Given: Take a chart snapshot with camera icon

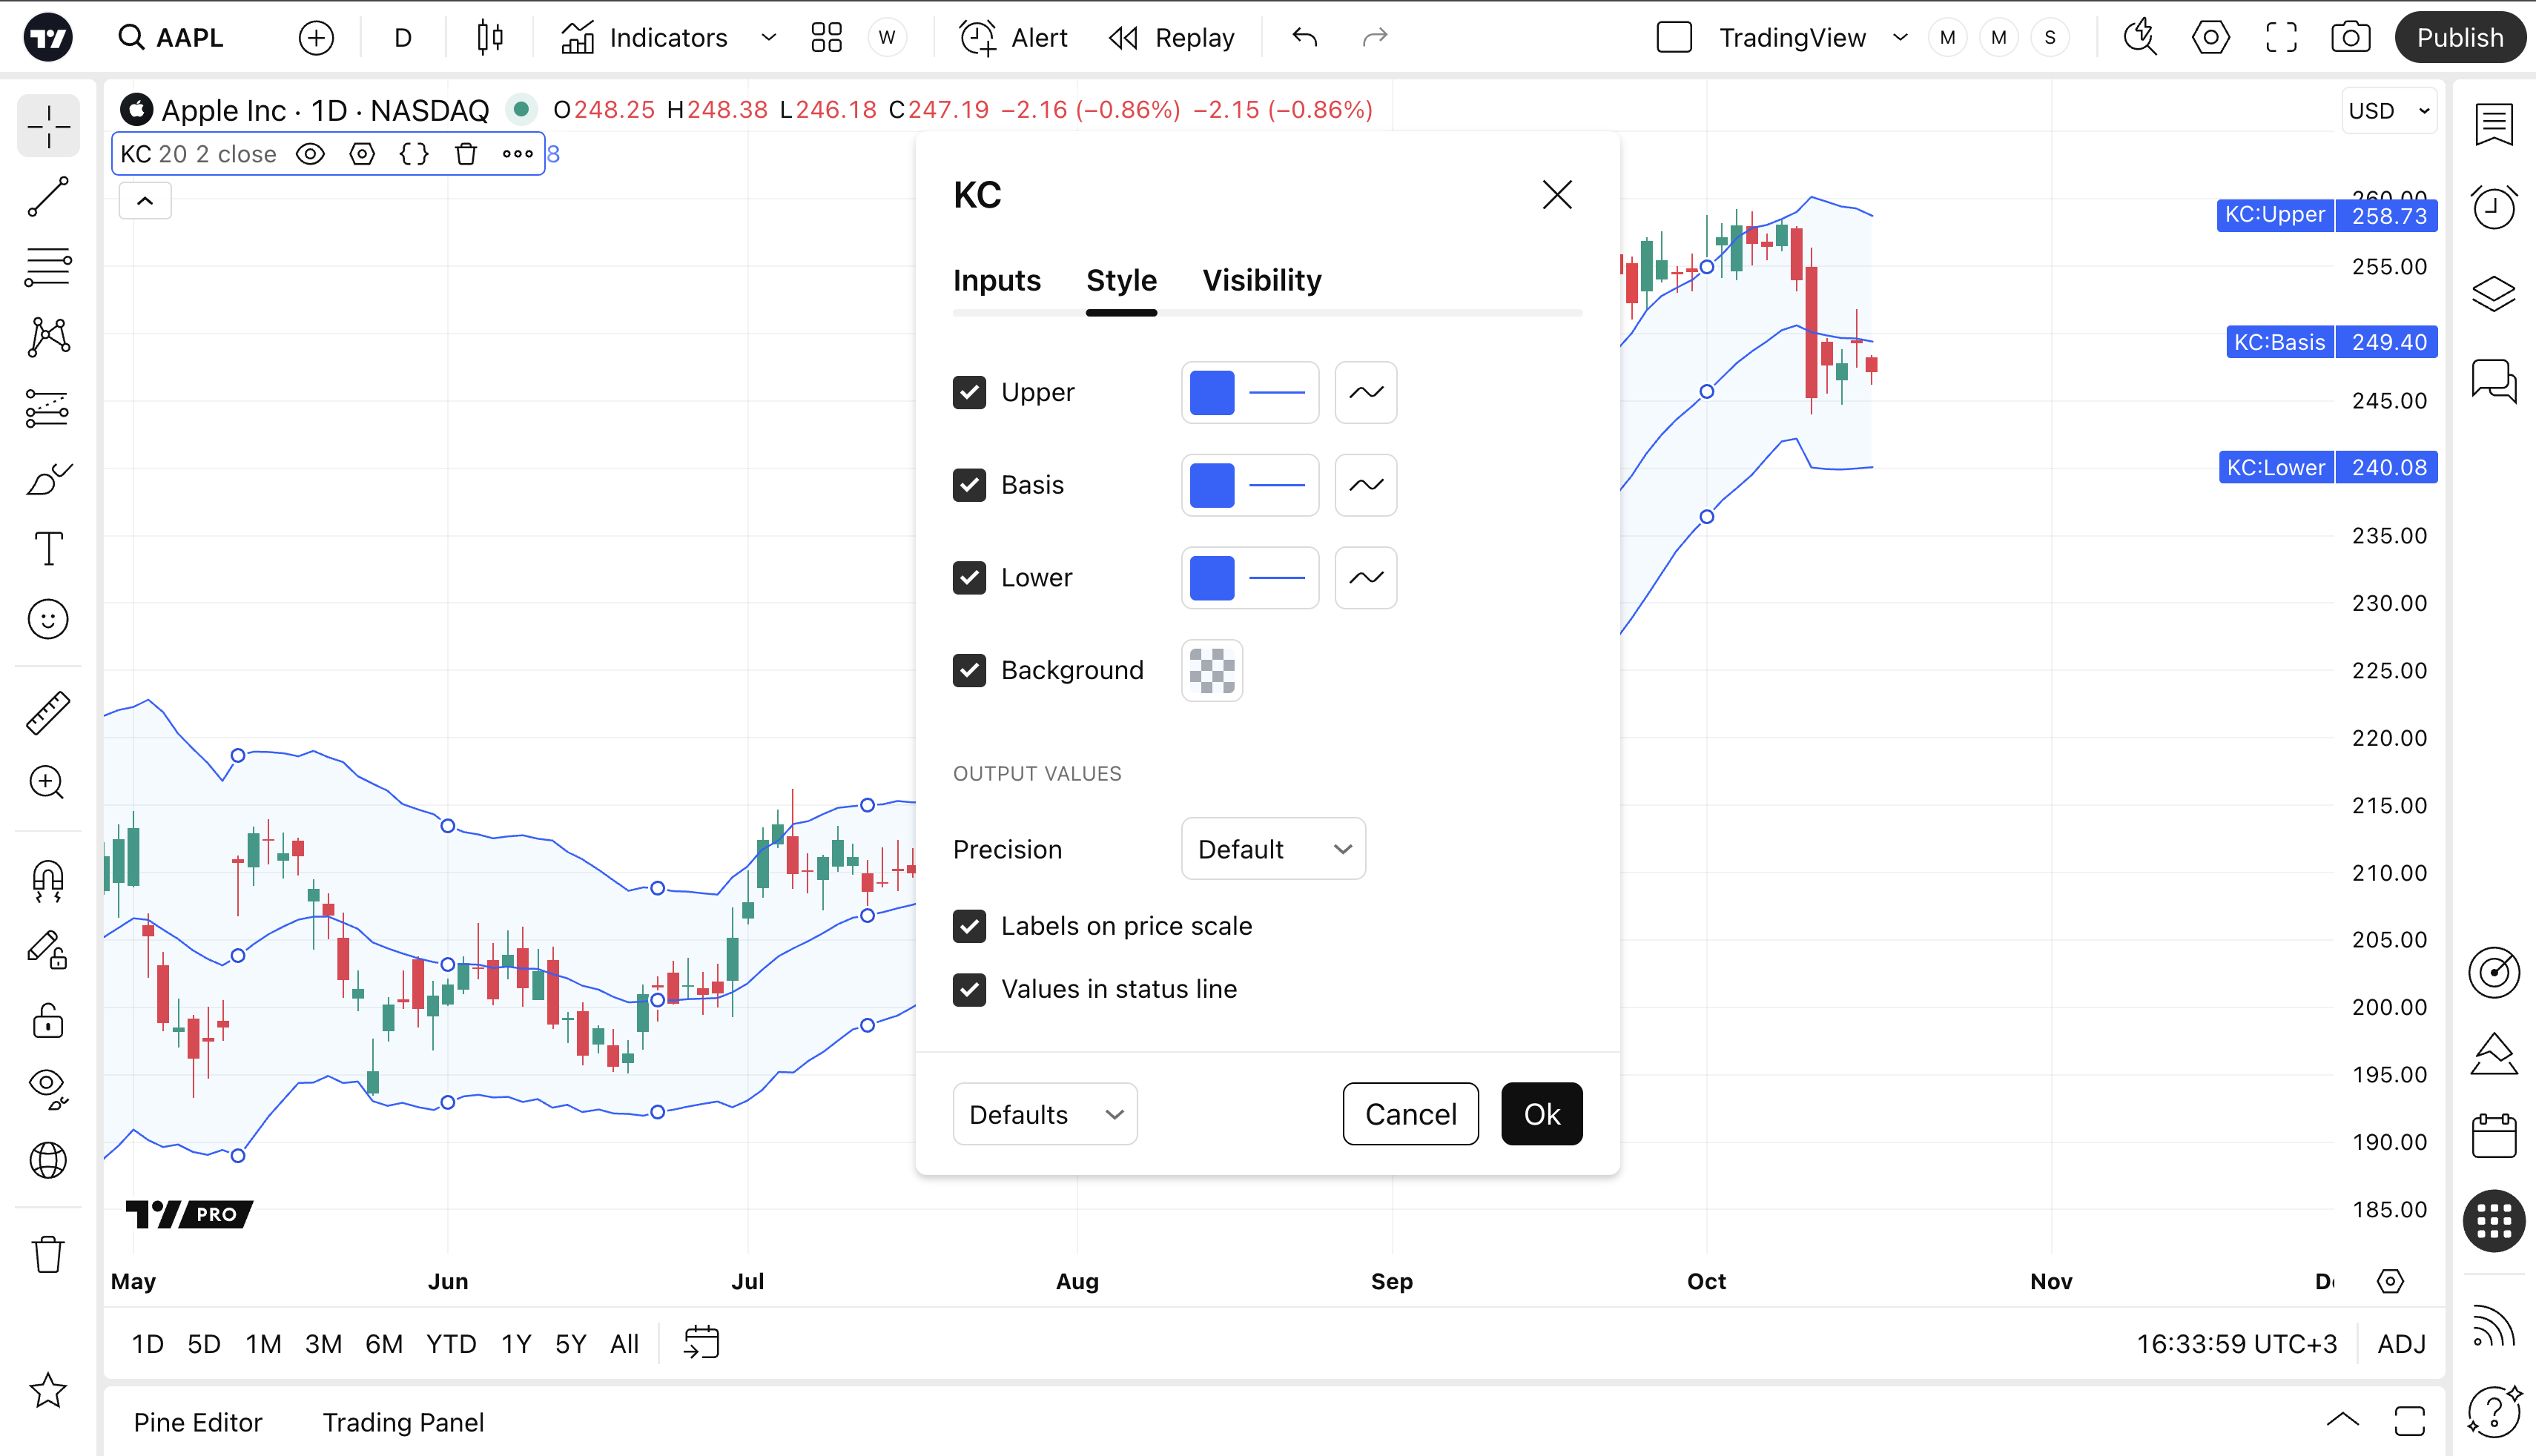Looking at the screenshot, I should click(2350, 38).
